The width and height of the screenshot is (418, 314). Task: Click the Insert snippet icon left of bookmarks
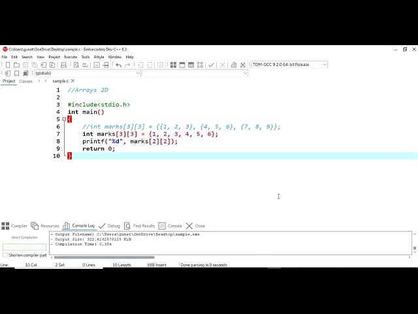(x=8, y=73)
